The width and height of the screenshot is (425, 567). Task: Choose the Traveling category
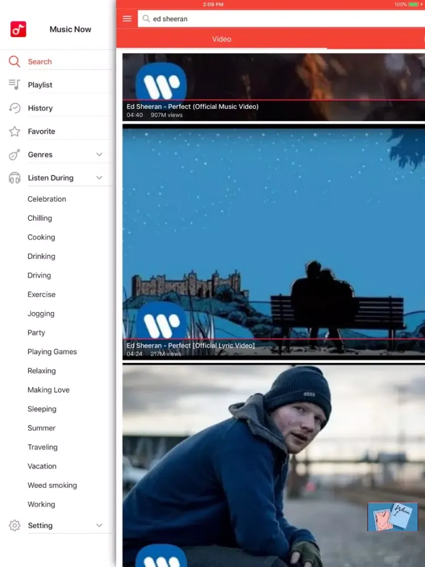(x=42, y=447)
